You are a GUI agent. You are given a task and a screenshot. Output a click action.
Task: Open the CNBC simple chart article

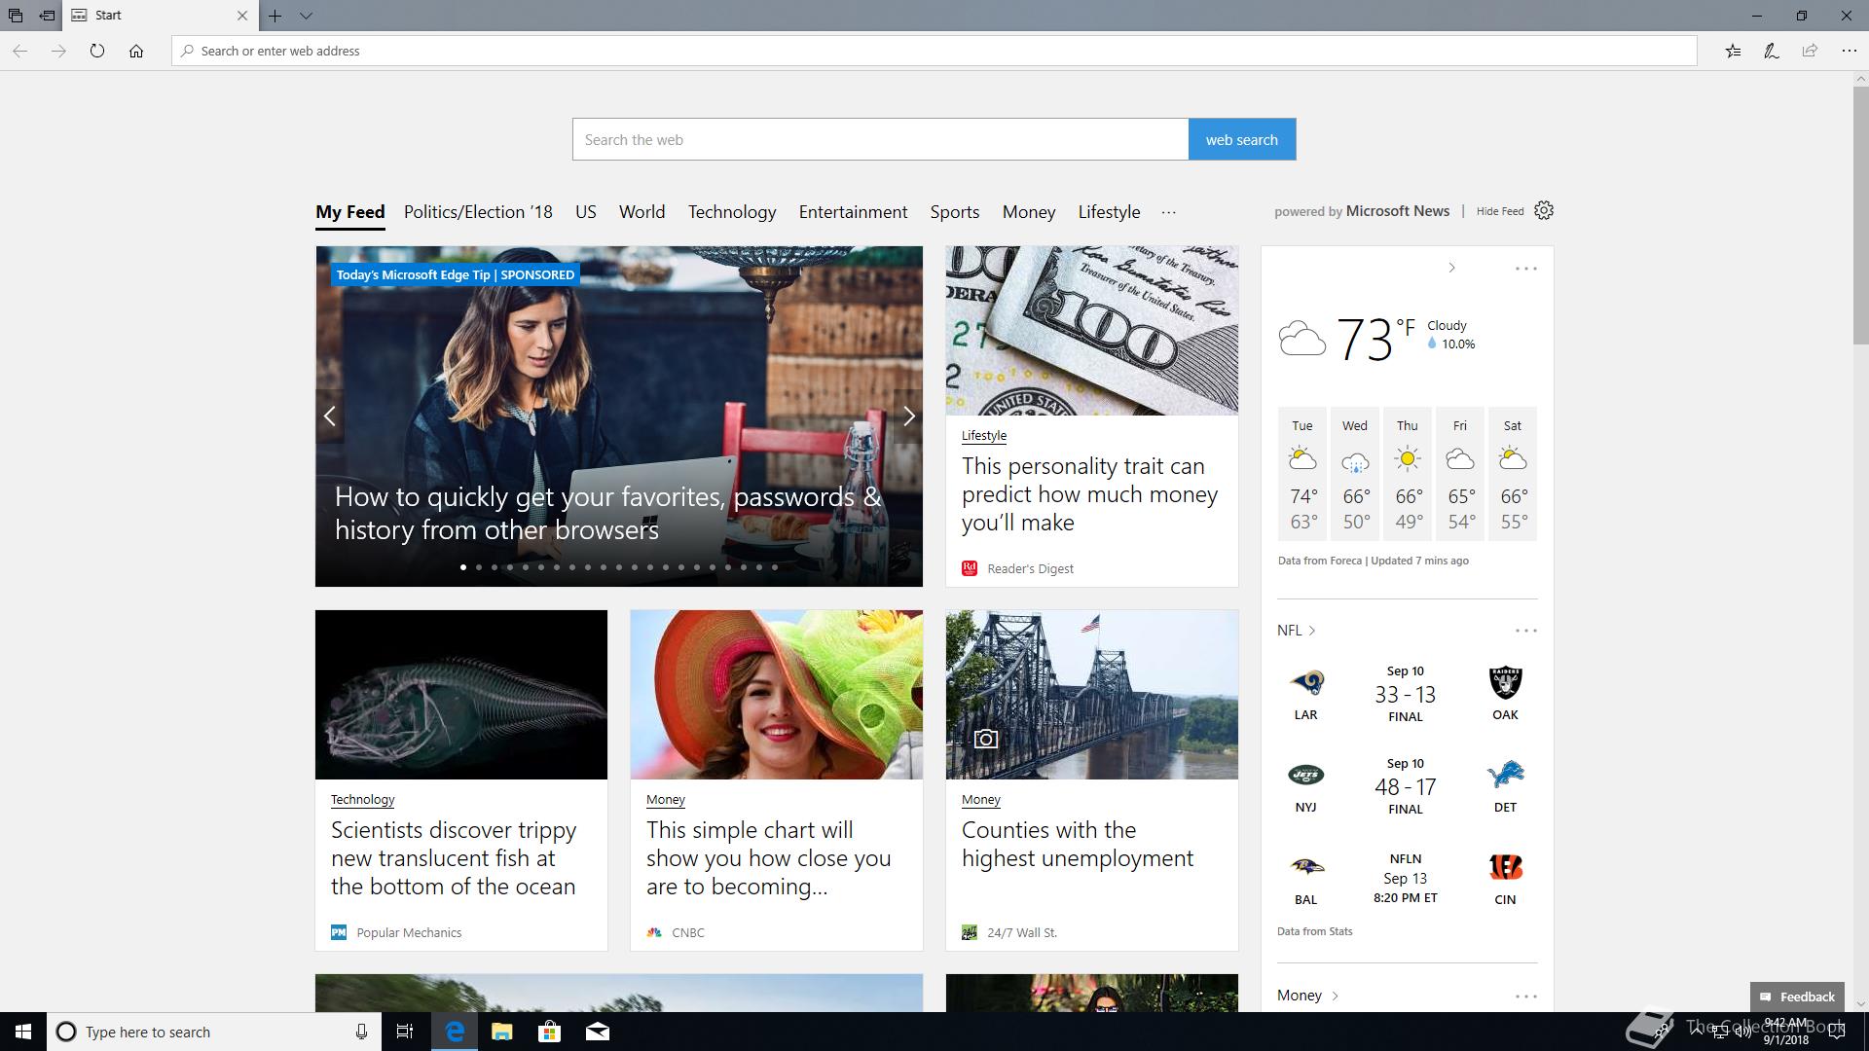[768, 858]
